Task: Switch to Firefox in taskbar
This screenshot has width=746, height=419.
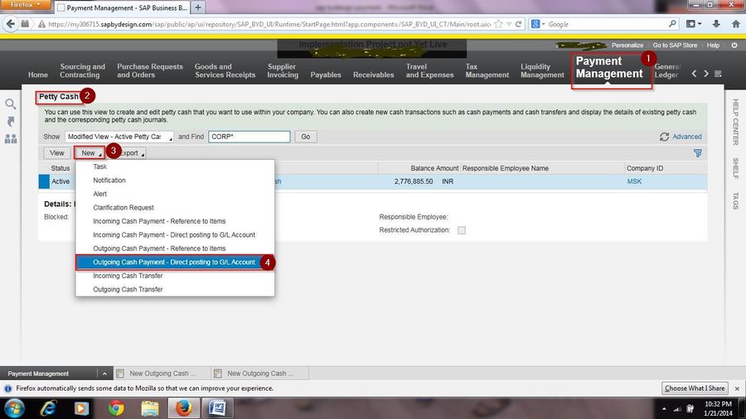Action: [184, 408]
